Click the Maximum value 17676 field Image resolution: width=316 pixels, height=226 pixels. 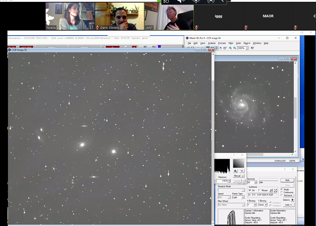(222, 181)
